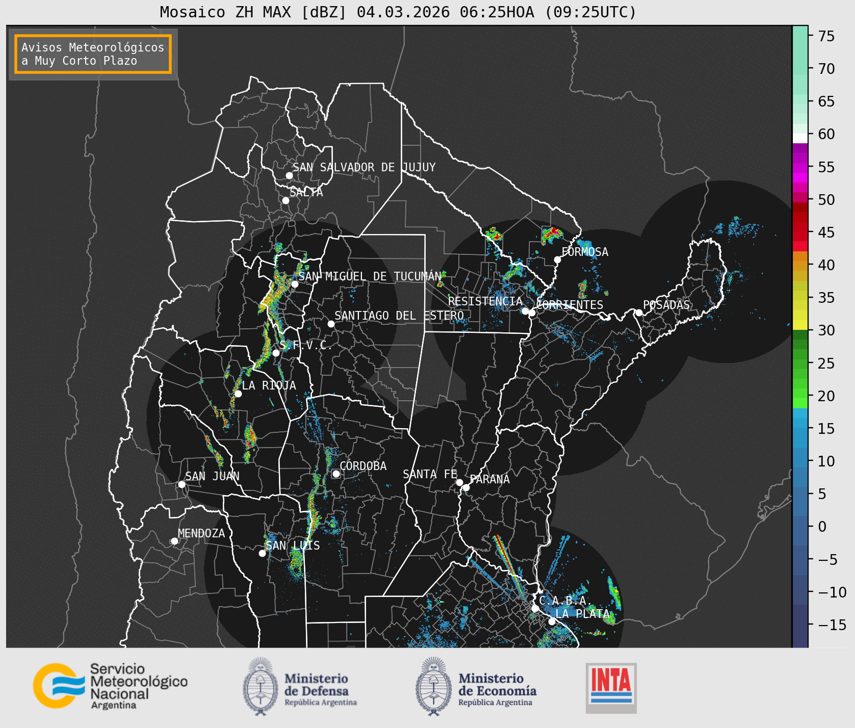Select the Corrientes city marker
Screen dimensions: 855x728
tap(532, 313)
